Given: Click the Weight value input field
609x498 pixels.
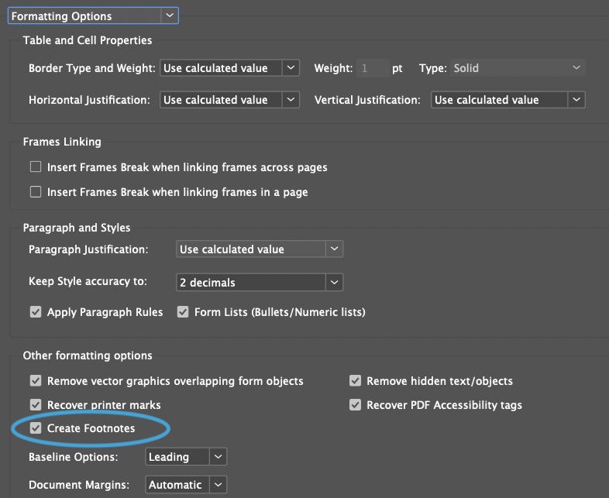Looking at the screenshot, I should [x=373, y=68].
